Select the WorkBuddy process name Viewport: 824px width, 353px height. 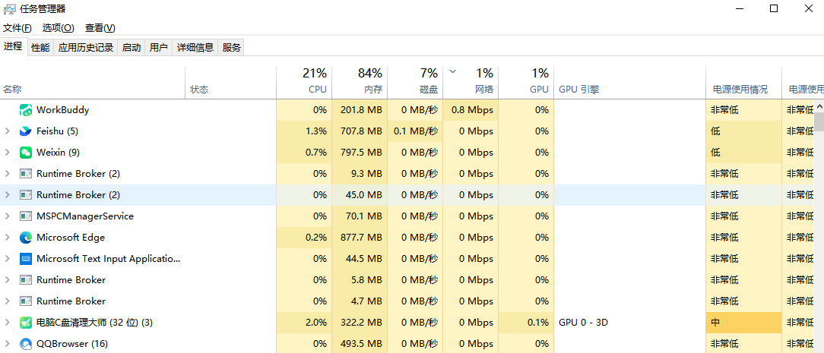(x=62, y=110)
